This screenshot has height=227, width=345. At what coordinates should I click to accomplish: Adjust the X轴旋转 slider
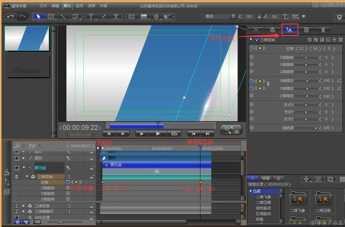coord(306,57)
